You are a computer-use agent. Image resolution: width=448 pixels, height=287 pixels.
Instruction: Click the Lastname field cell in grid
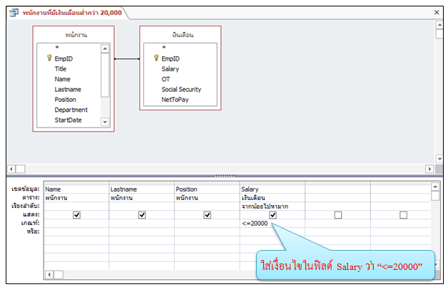coord(142,189)
